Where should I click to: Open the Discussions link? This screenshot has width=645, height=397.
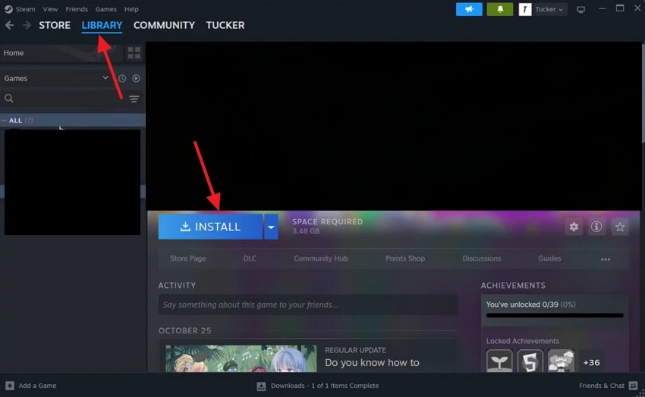click(x=482, y=258)
